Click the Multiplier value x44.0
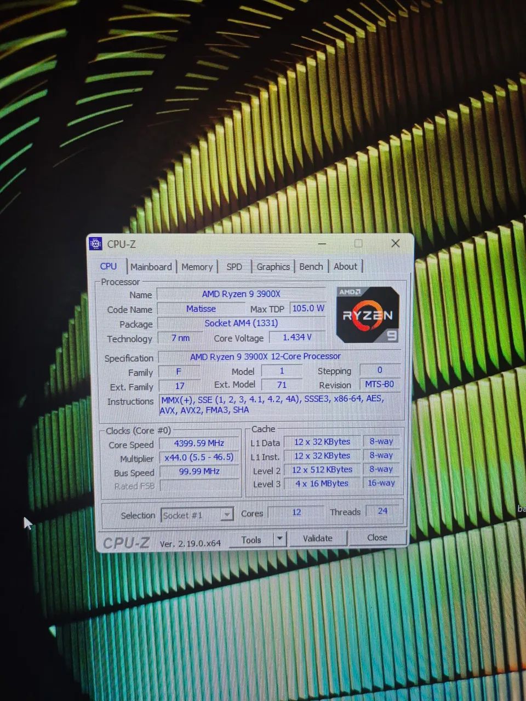 click(199, 457)
